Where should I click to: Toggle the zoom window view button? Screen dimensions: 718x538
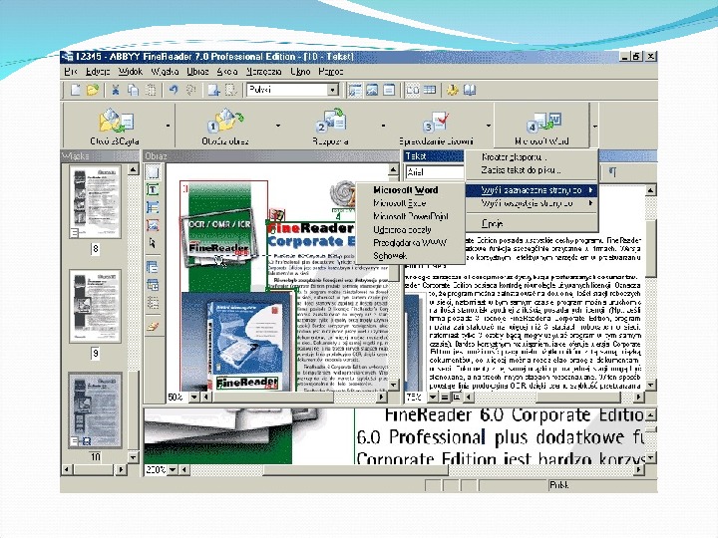(412, 90)
